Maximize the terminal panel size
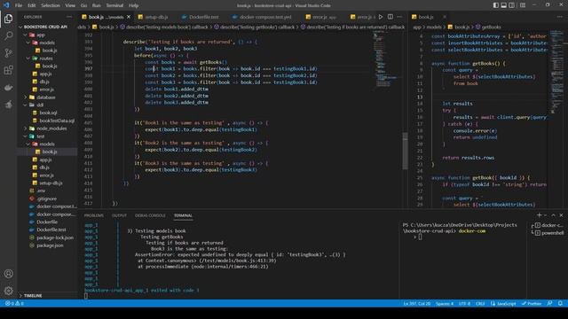568x319 pixels. [554, 215]
